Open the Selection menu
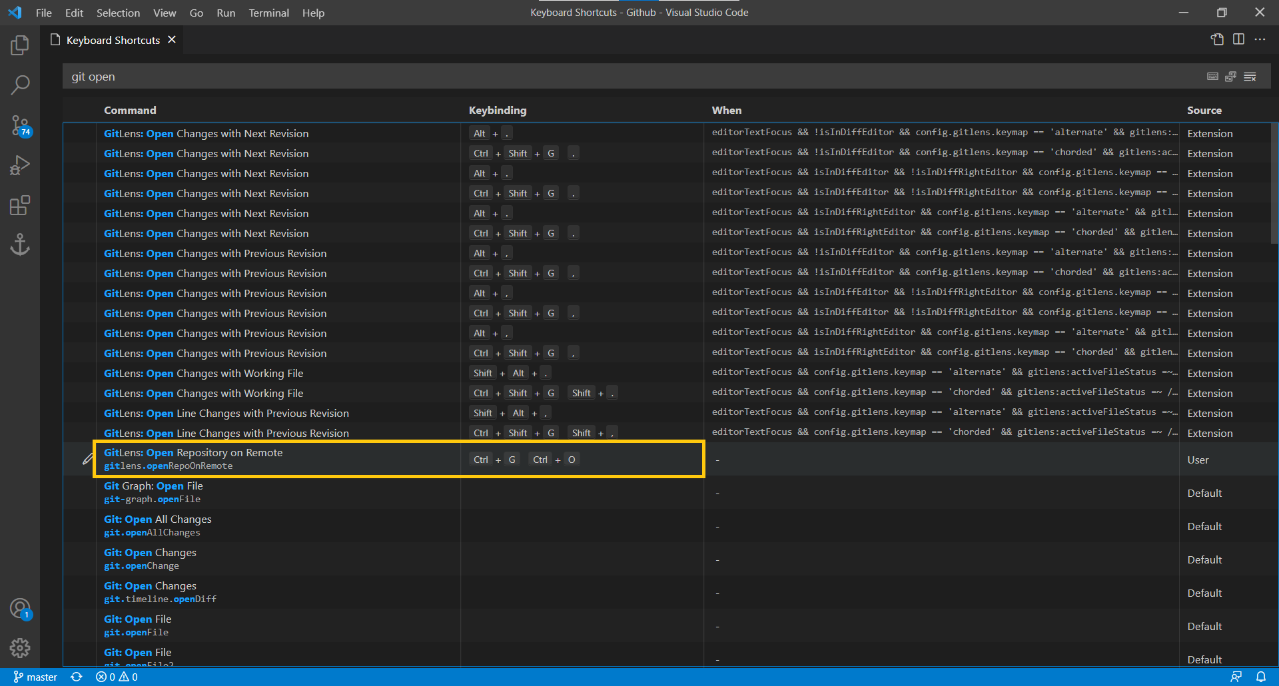 (118, 13)
